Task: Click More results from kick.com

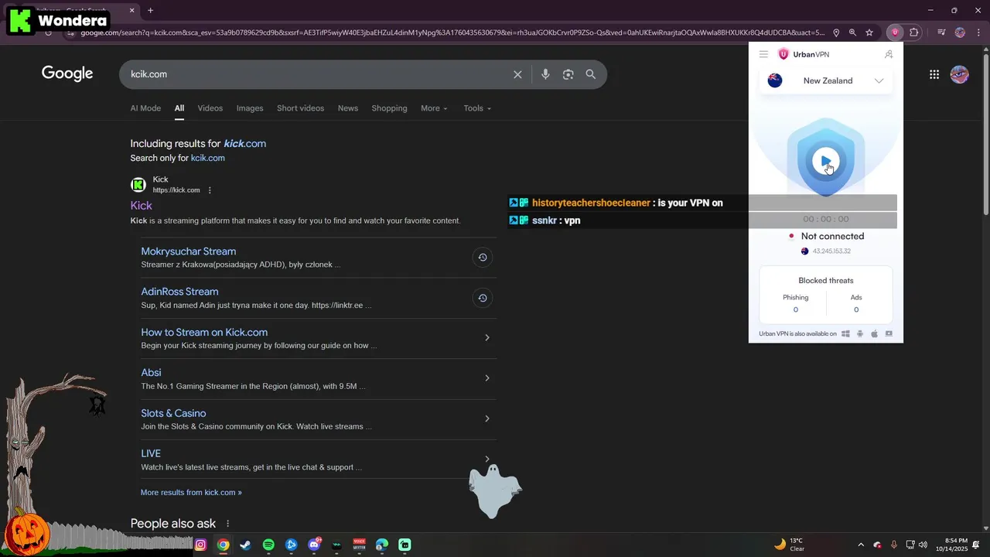Action: click(191, 492)
